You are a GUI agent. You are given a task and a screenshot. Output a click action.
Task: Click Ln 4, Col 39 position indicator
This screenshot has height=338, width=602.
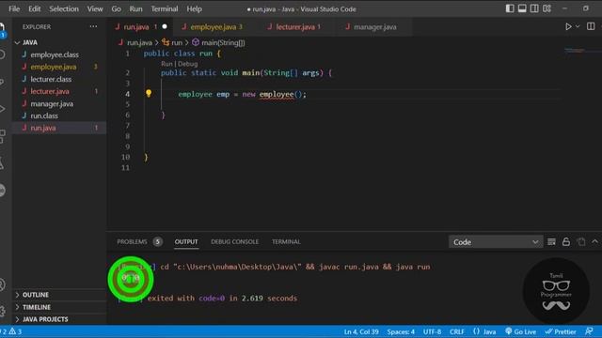click(361, 331)
